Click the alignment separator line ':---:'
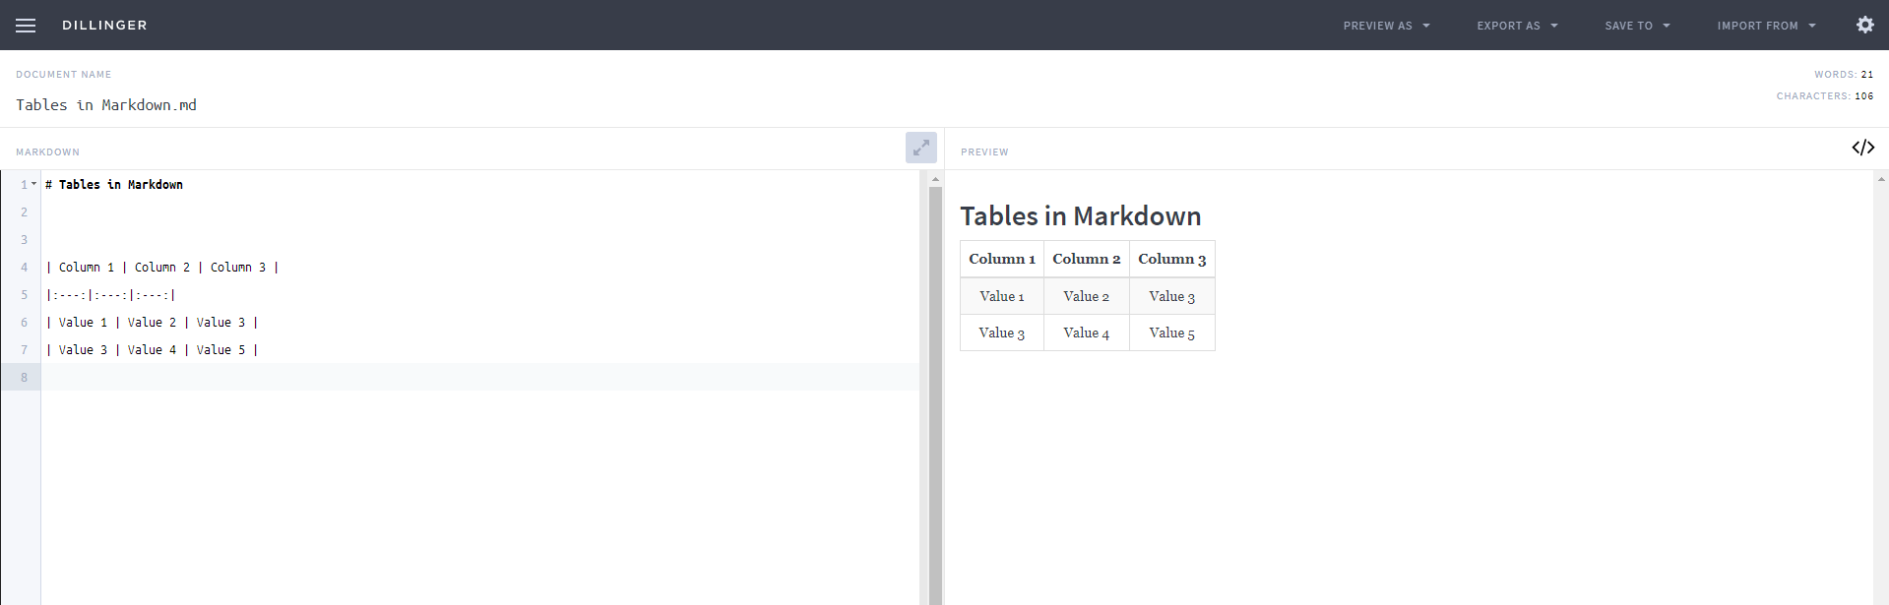Viewport: 1889px width, 605px height. pyautogui.click(x=110, y=294)
